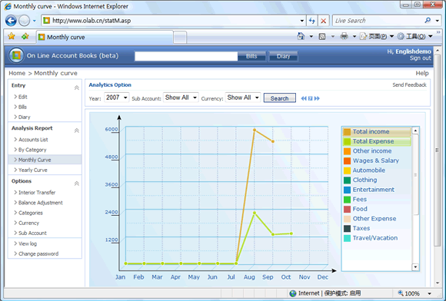Open the Sub Account Show All dropdown
The image size is (446, 301).
coord(181,98)
